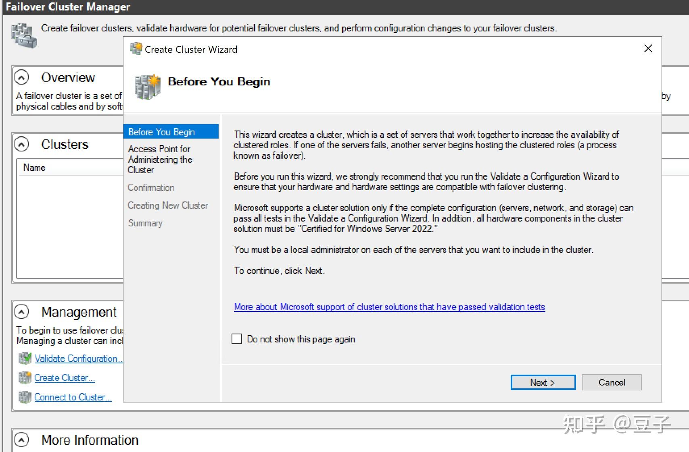689x452 pixels.
Task: Enable the Do not show this page again checkbox
Action: click(x=236, y=339)
